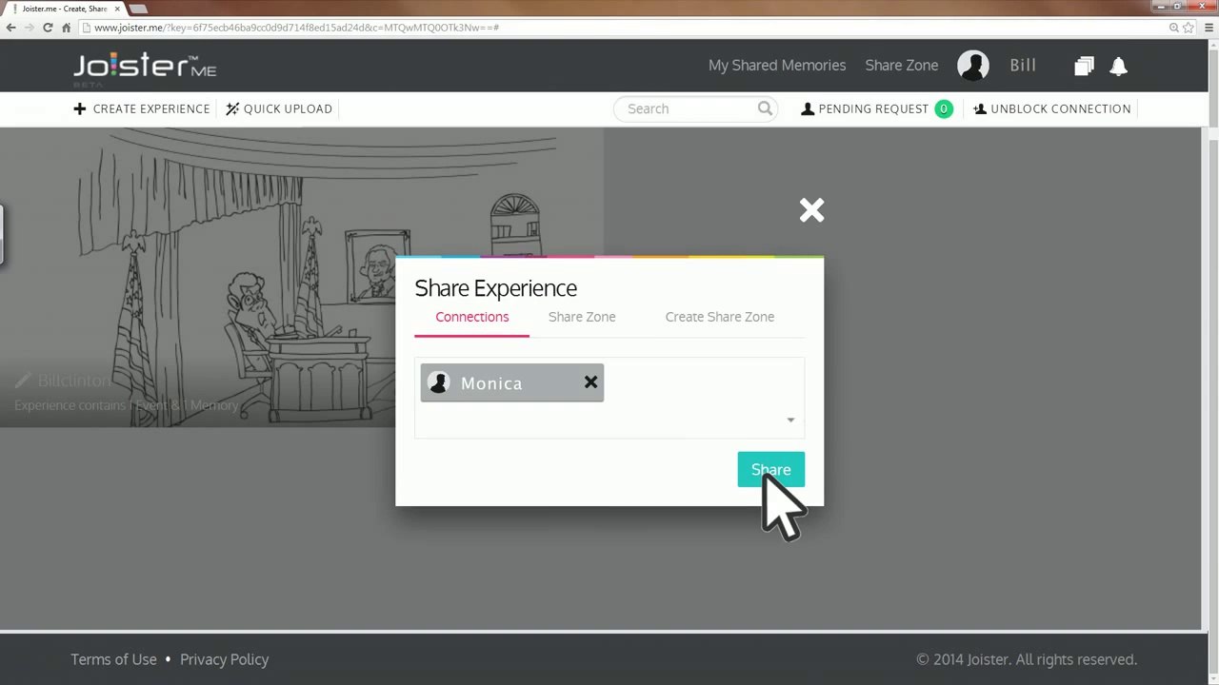
Task: Click the Monica connection tag
Action: point(512,382)
